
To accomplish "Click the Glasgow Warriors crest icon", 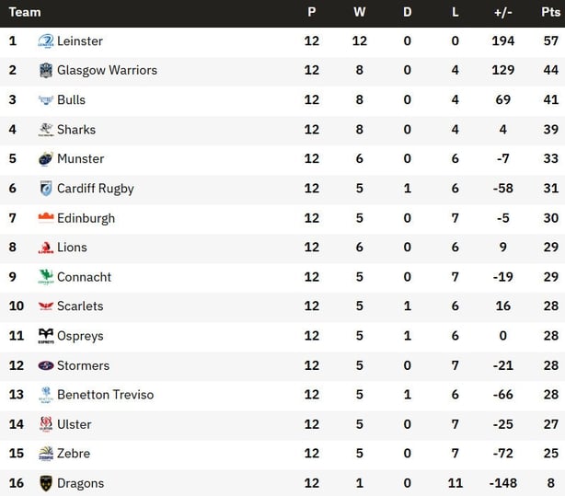I will pyautogui.click(x=46, y=70).
